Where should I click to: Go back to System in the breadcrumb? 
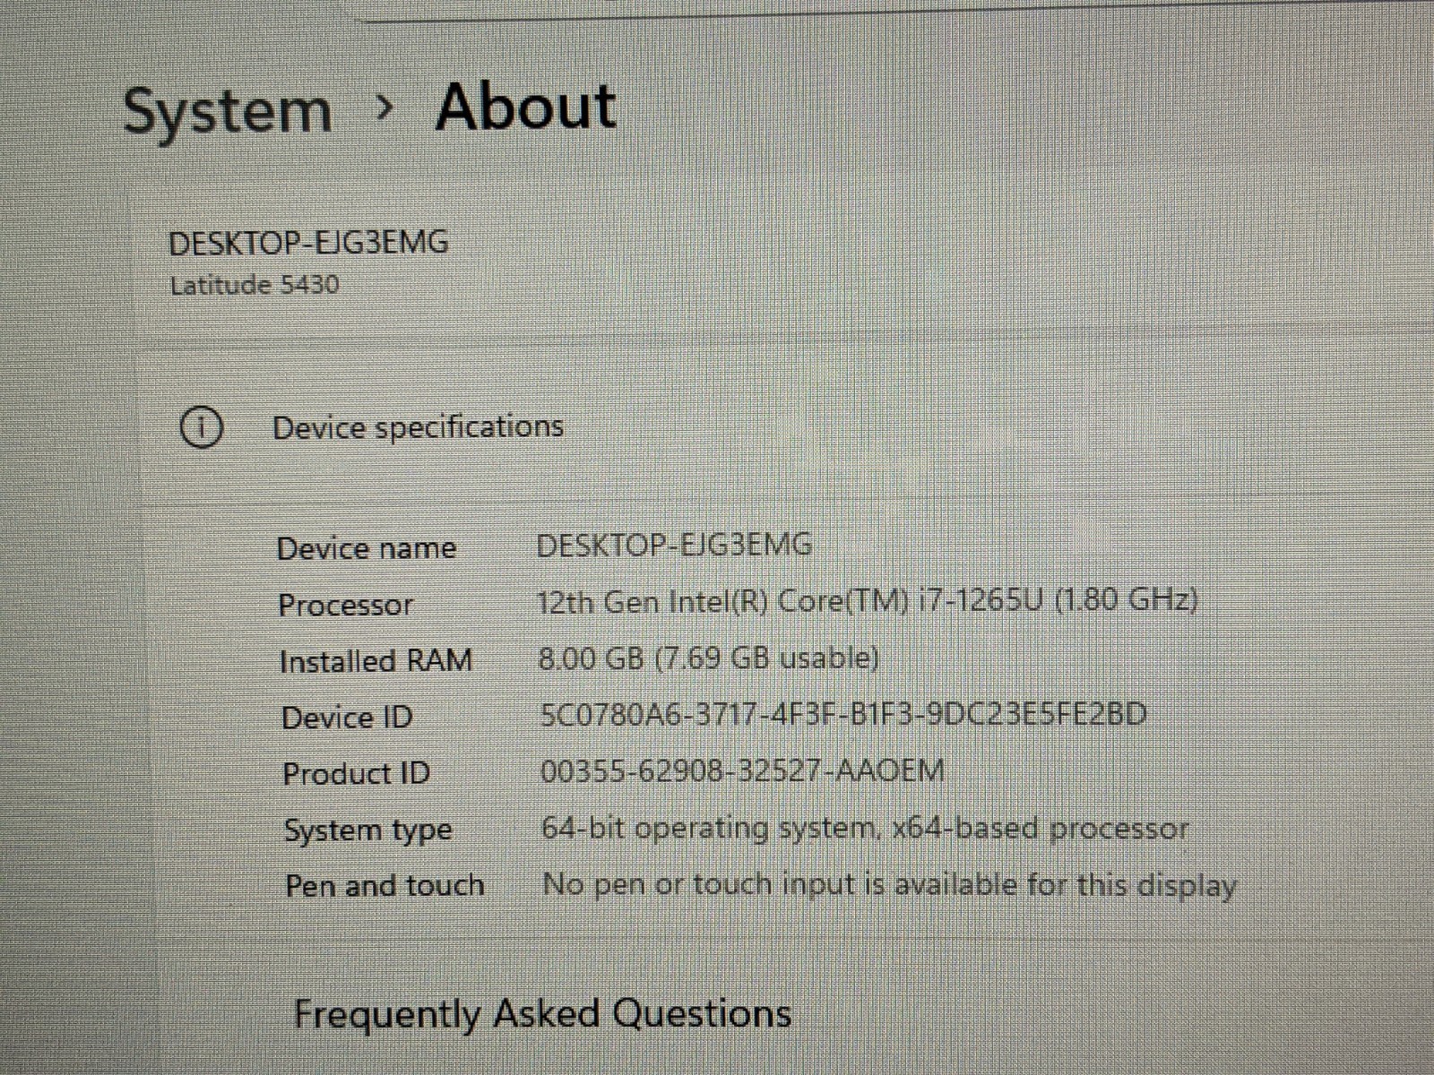click(228, 114)
